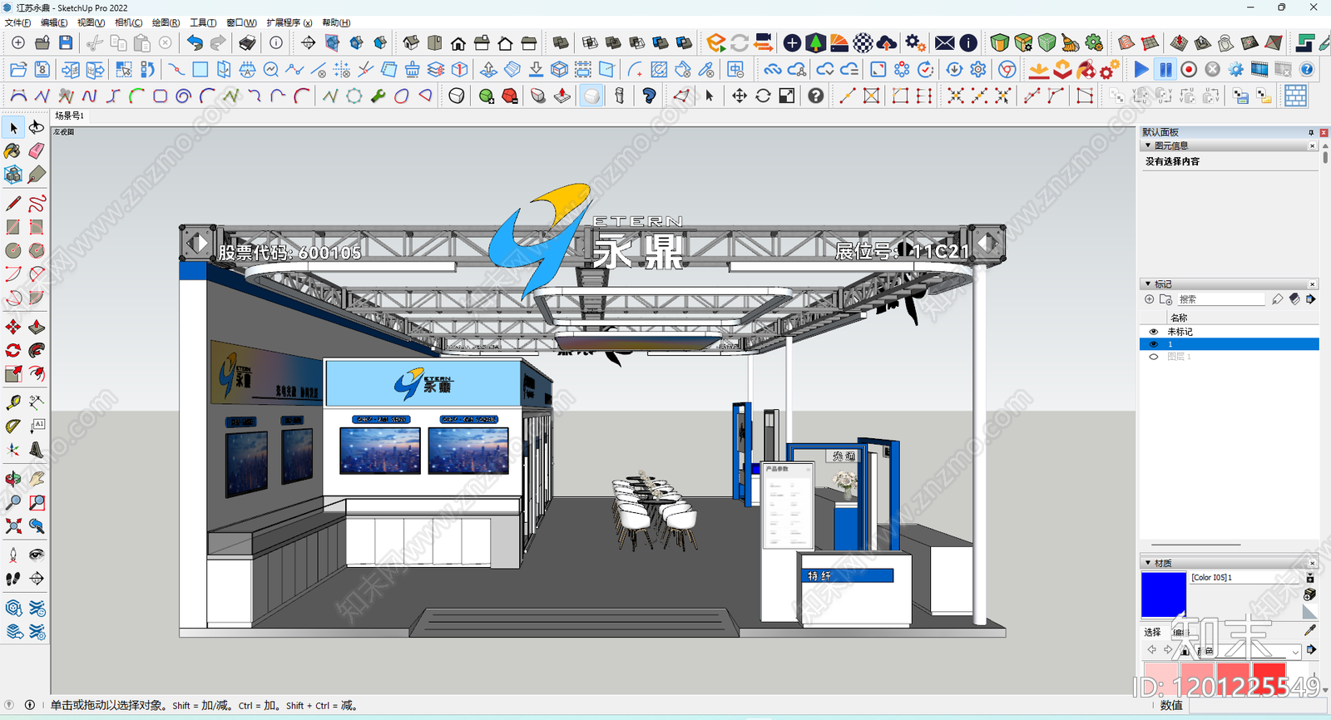Click the 名称 column header in tags list
Screen dimensions: 1331x720
coord(1179,318)
